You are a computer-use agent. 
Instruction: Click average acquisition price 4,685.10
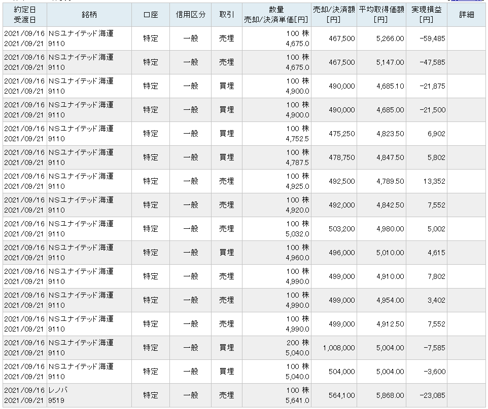(390, 86)
